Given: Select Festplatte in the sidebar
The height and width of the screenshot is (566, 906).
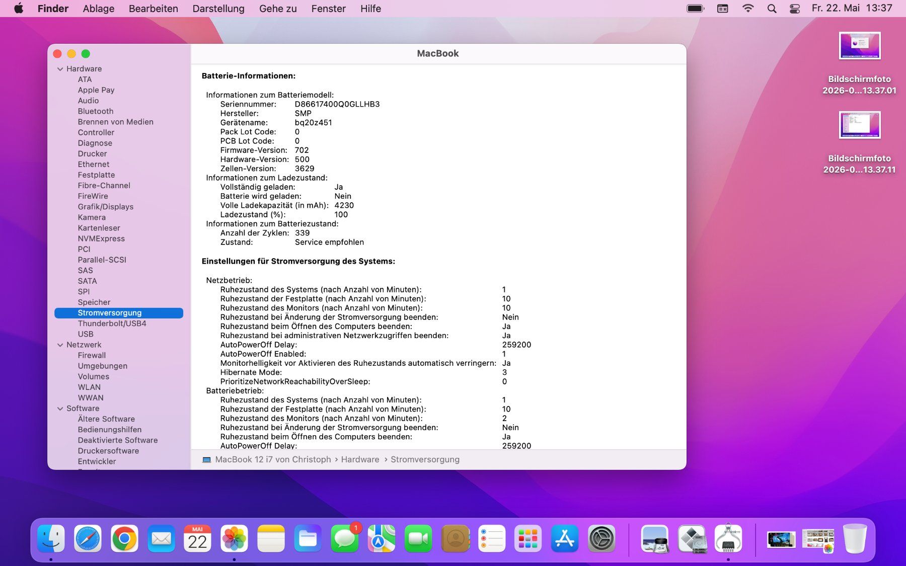Looking at the screenshot, I should [x=96, y=175].
